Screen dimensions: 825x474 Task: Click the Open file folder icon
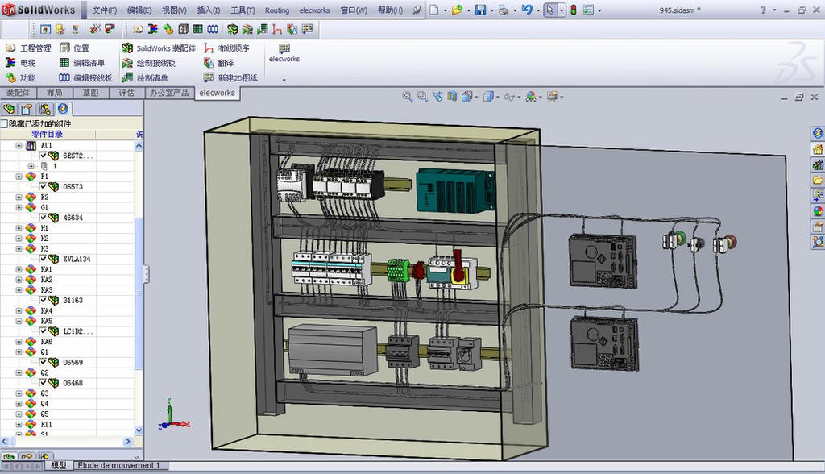click(x=457, y=10)
